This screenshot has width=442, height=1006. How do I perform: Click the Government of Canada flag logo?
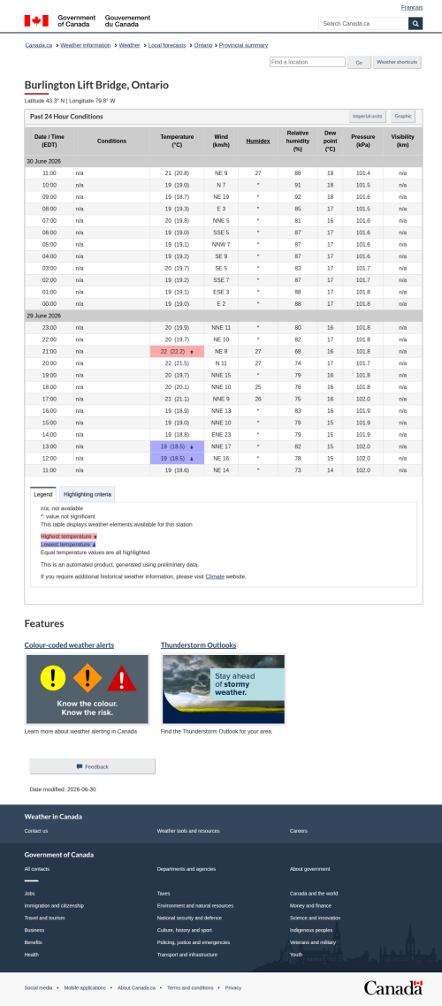pos(88,21)
